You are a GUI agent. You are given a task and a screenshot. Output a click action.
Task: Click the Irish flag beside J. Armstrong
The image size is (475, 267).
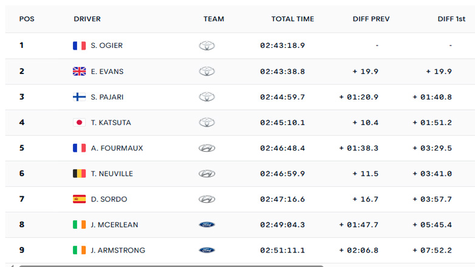79,250
